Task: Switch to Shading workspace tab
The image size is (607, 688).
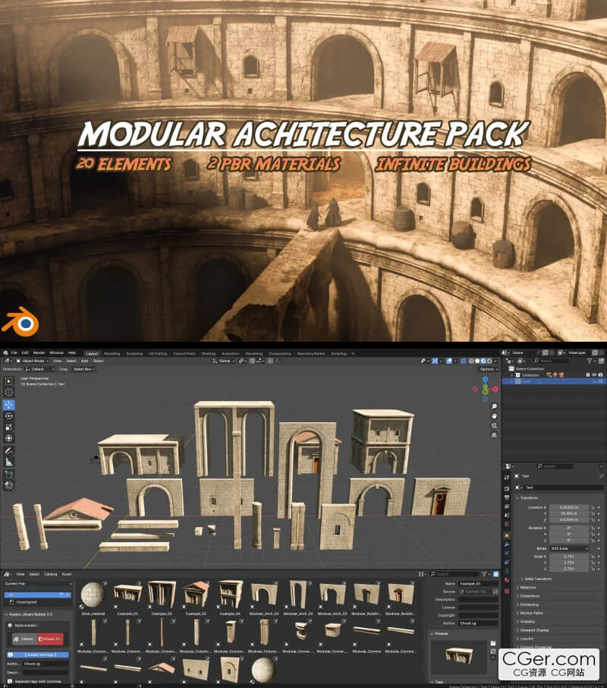Action: point(209,354)
